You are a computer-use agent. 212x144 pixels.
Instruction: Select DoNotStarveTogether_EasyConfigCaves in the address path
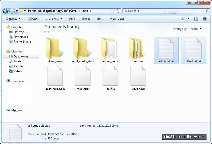pyautogui.click(x=53, y=11)
